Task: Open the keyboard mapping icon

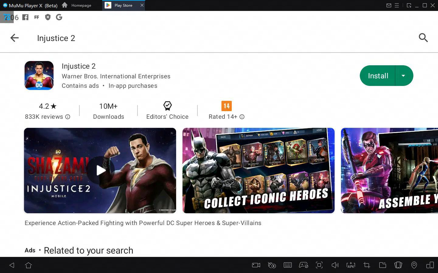Action: point(287,265)
